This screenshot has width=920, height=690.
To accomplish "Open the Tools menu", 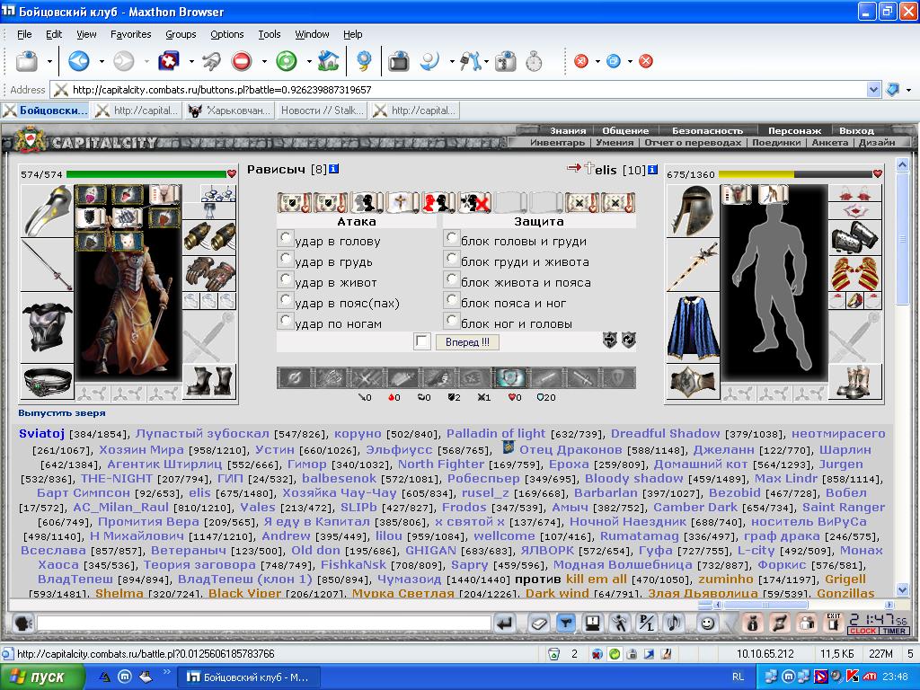I will (x=270, y=34).
